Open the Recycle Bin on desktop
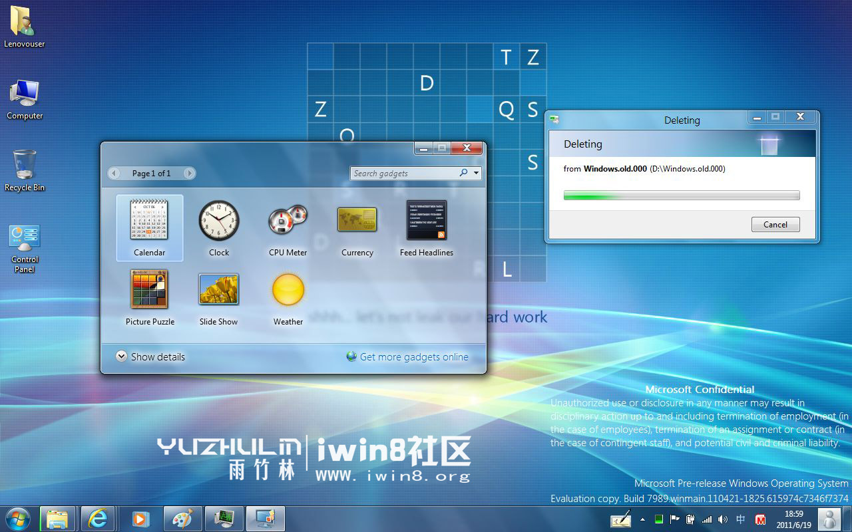Viewport: 852px width, 532px height. click(25, 170)
